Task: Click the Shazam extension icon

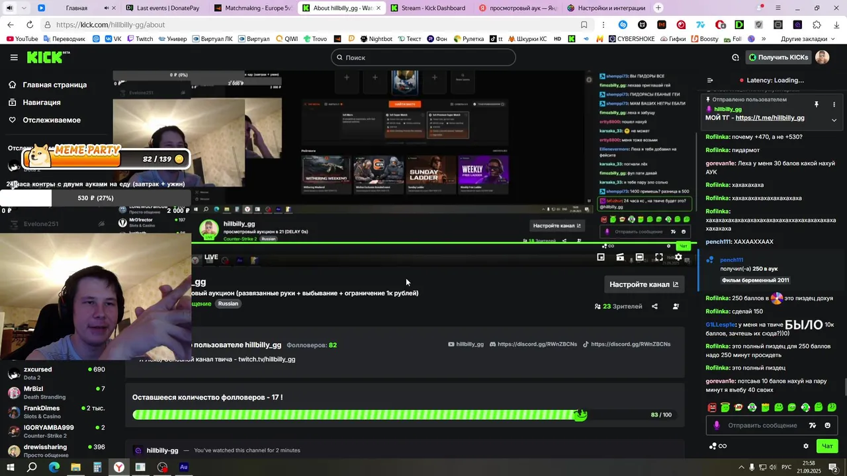Action: point(623,24)
